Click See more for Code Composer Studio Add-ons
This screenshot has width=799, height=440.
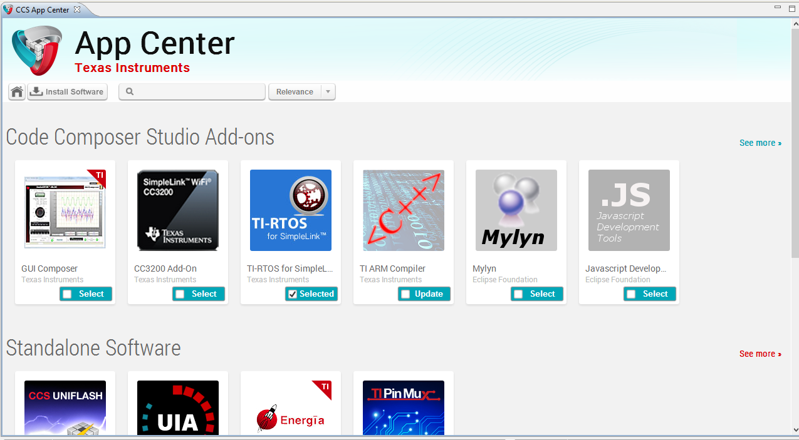click(760, 143)
